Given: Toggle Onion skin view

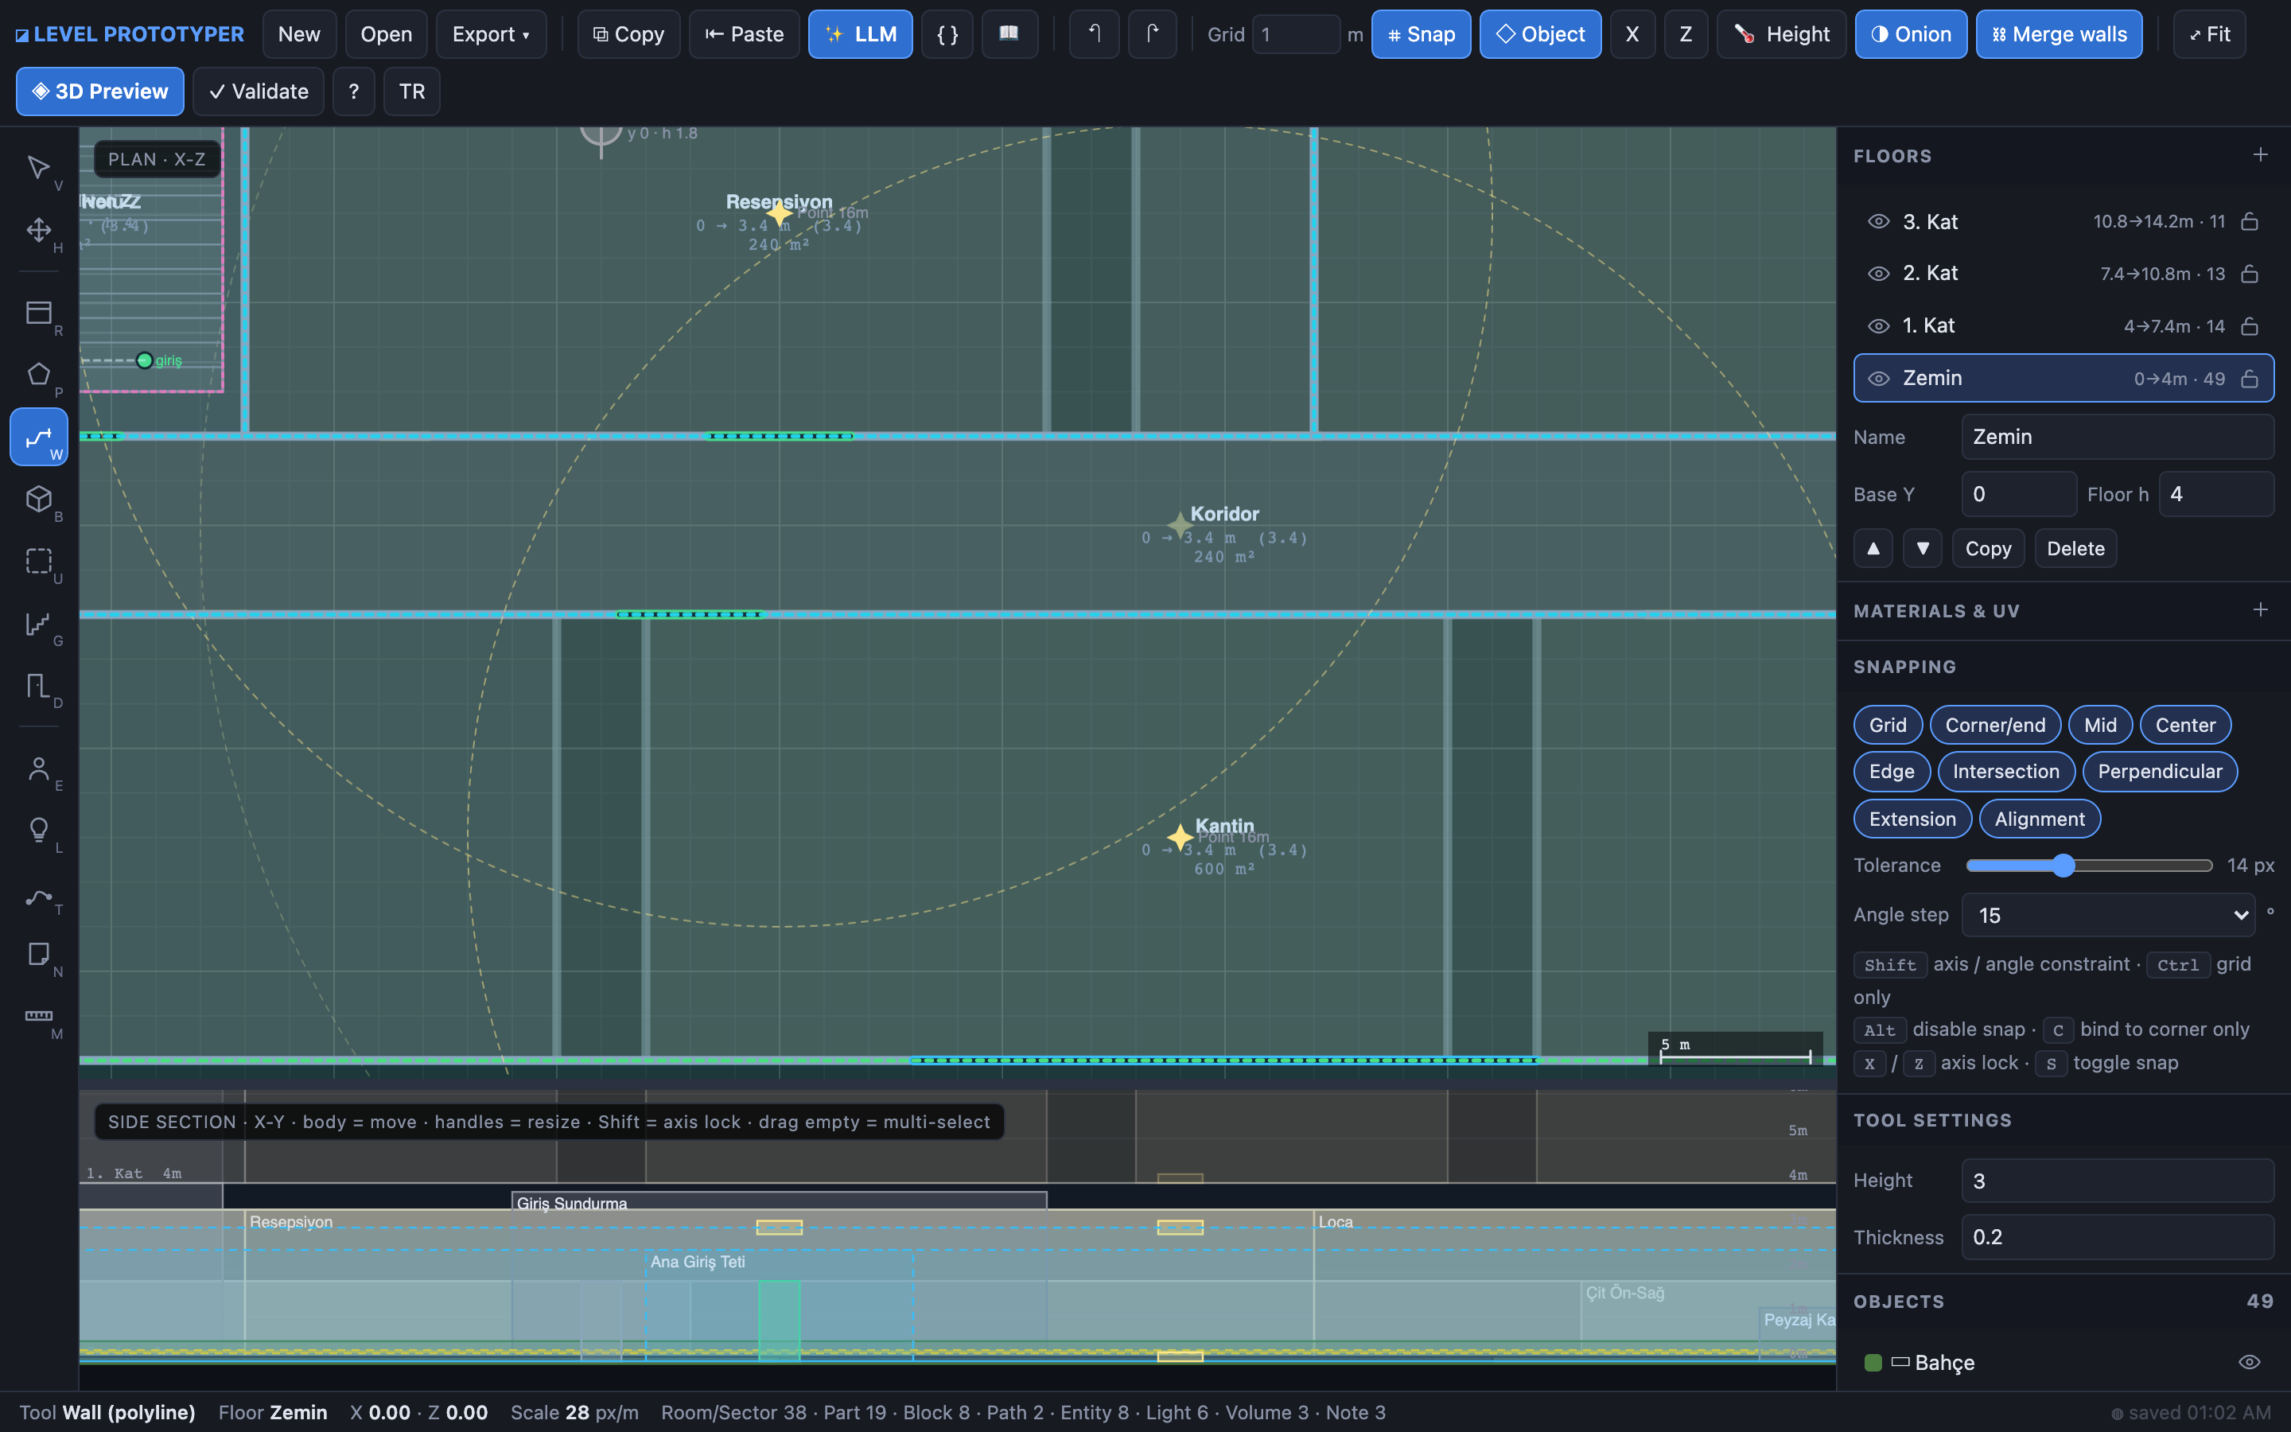Looking at the screenshot, I should point(1911,34).
